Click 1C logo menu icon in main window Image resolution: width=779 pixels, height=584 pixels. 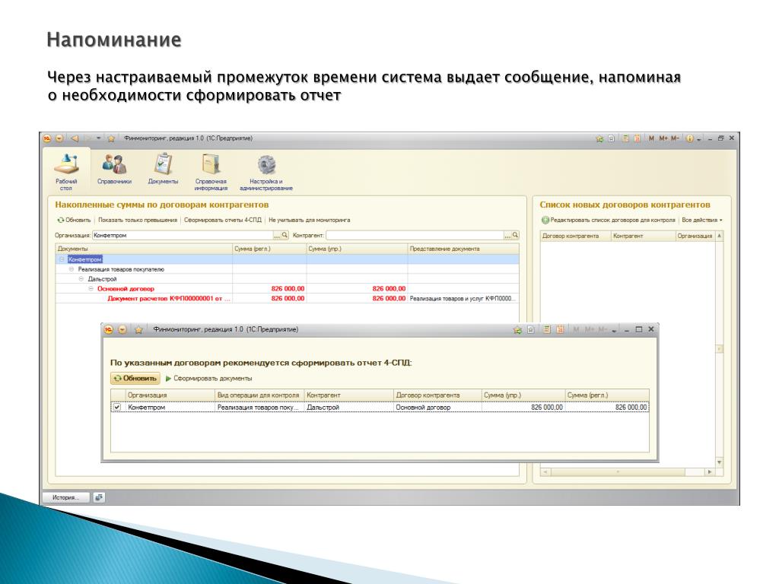47,138
